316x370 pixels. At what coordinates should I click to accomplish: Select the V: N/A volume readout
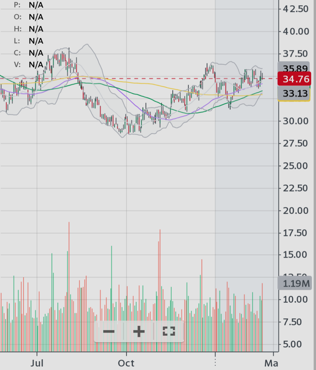pos(29,64)
